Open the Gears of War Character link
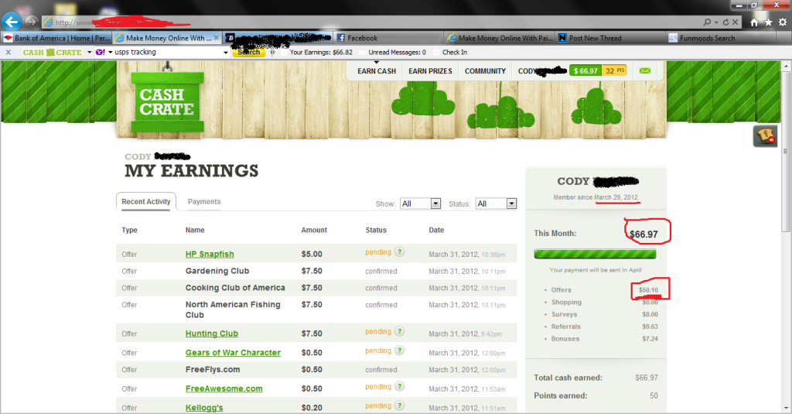The height and width of the screenshot is (414, 792). 233,353
